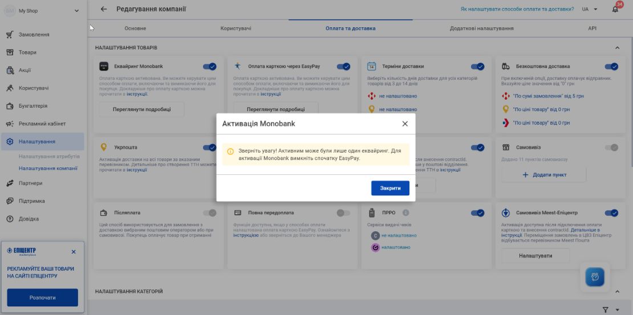Switch to the Основне tab
The image size is (633, 315).
click(135, 28)
